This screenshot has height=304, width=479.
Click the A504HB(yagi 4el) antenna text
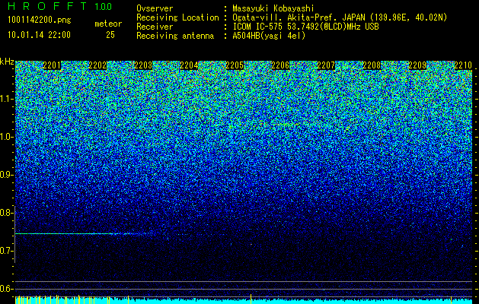click(269, 36)
